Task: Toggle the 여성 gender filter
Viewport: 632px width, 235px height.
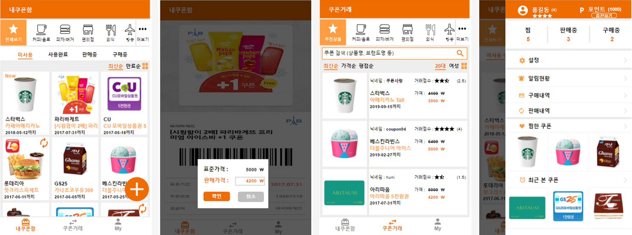Action: click(454, 66)
